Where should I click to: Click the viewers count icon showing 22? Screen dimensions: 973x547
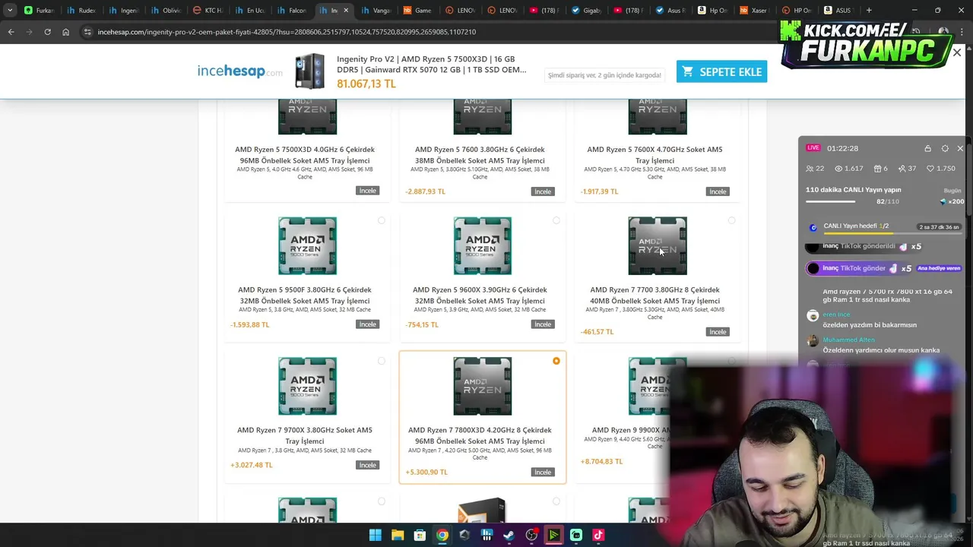pos(810,169)
